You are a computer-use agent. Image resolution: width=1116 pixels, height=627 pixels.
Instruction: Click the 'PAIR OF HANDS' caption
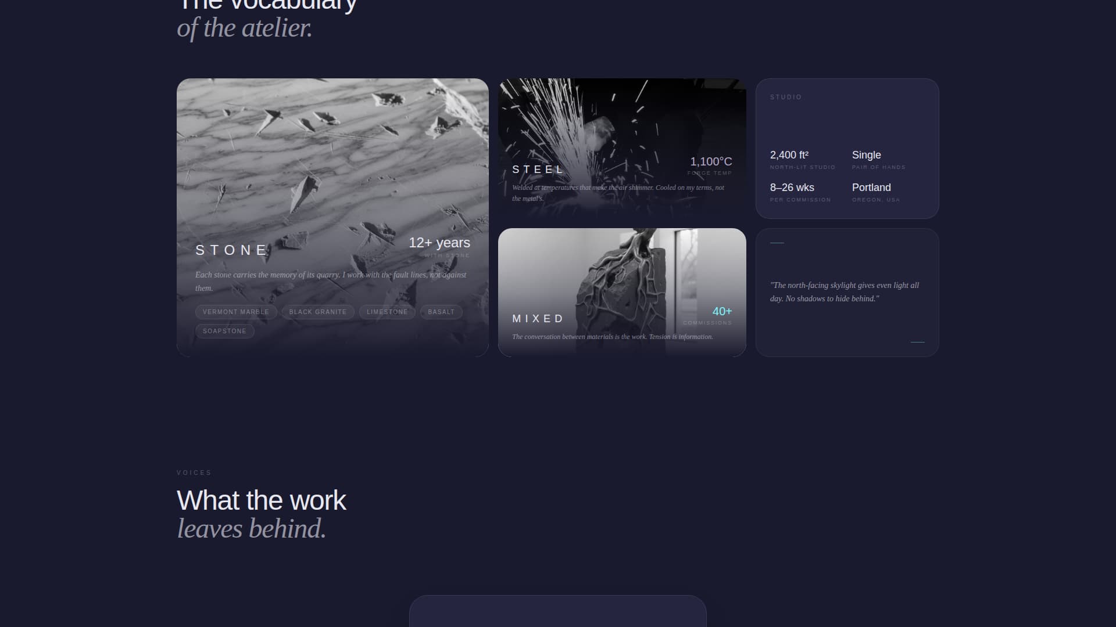coord(879,167)
